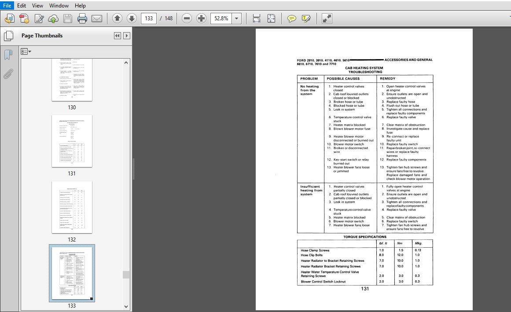Click the thumbnail label 131
The height and width of the screenshot is (312, 511).
(72, 174)
